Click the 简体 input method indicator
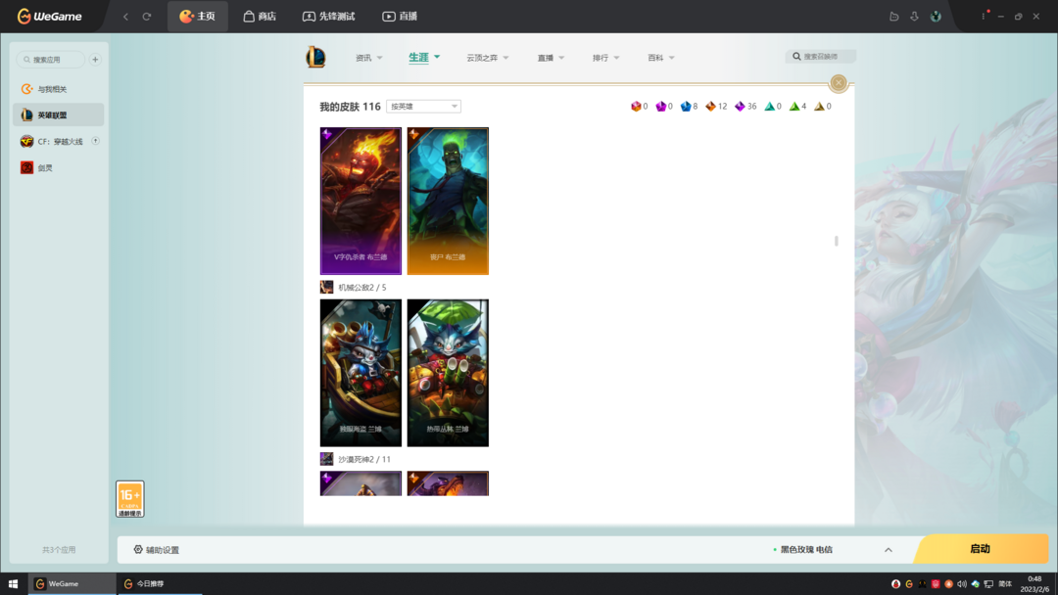Image resolution: width=1058 pixels, height=595 pixels. [x=1005, y=584]
